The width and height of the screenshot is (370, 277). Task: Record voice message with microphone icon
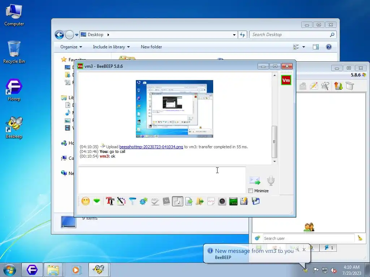271,181
